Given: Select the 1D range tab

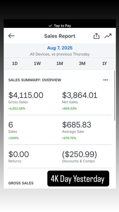Looking at the screenshot, I should 15,63.
